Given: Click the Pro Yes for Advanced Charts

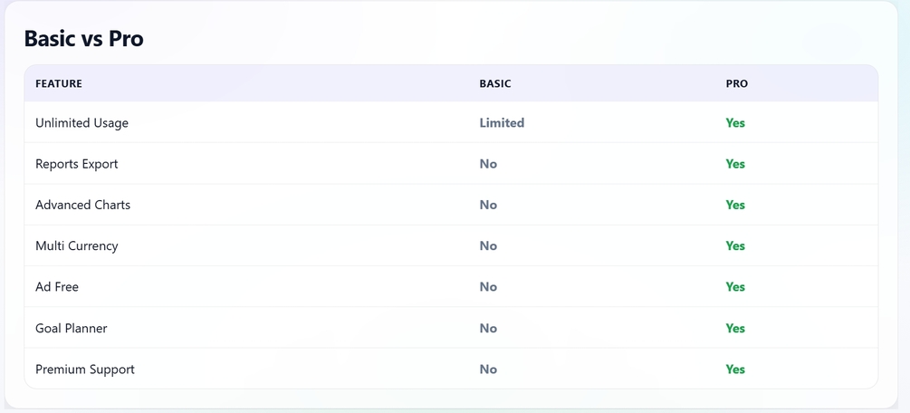Looking at the screenshot, I should click(735, 205).
